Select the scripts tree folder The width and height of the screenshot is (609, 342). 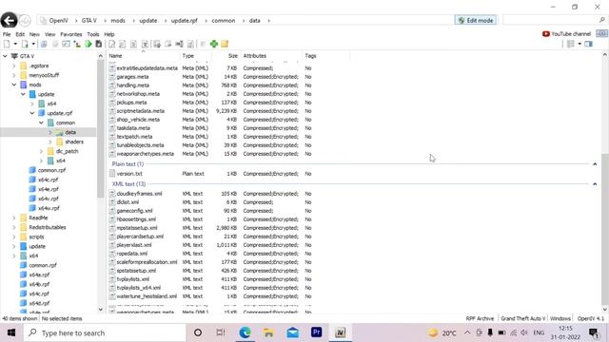36,237
